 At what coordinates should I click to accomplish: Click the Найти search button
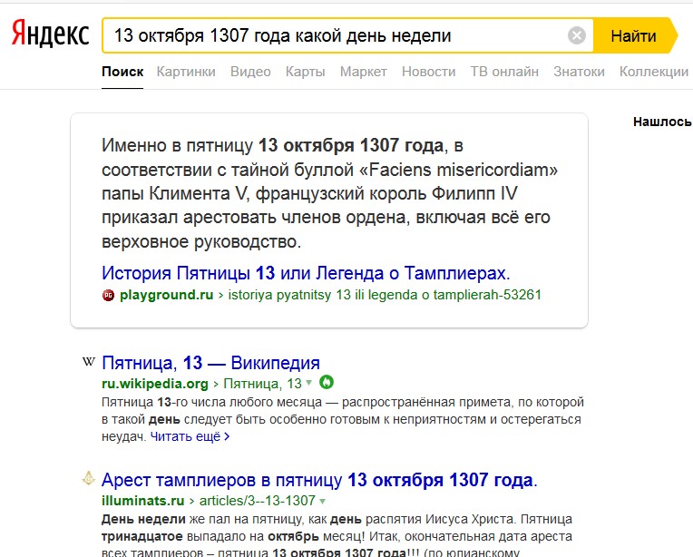[634, 35]
